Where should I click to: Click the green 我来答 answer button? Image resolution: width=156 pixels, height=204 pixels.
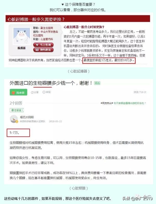click(x=18, y=92)
